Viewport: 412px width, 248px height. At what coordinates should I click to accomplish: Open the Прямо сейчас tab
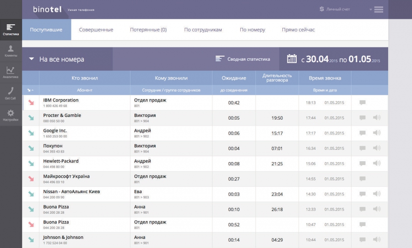click(298, 30)
